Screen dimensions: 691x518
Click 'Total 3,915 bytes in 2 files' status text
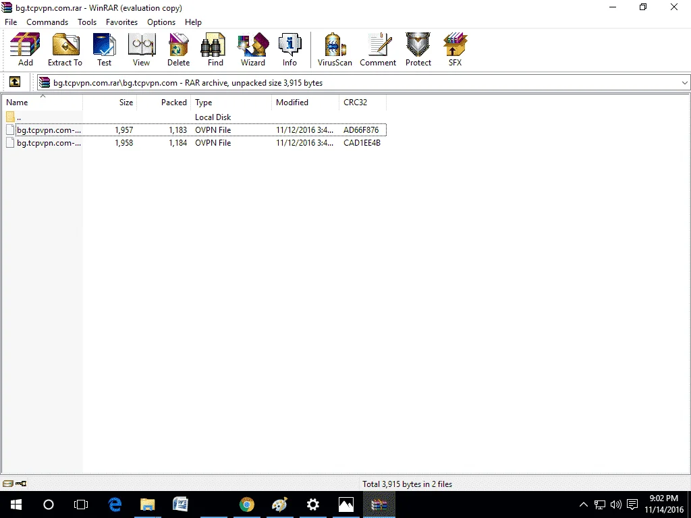point(407,484)
